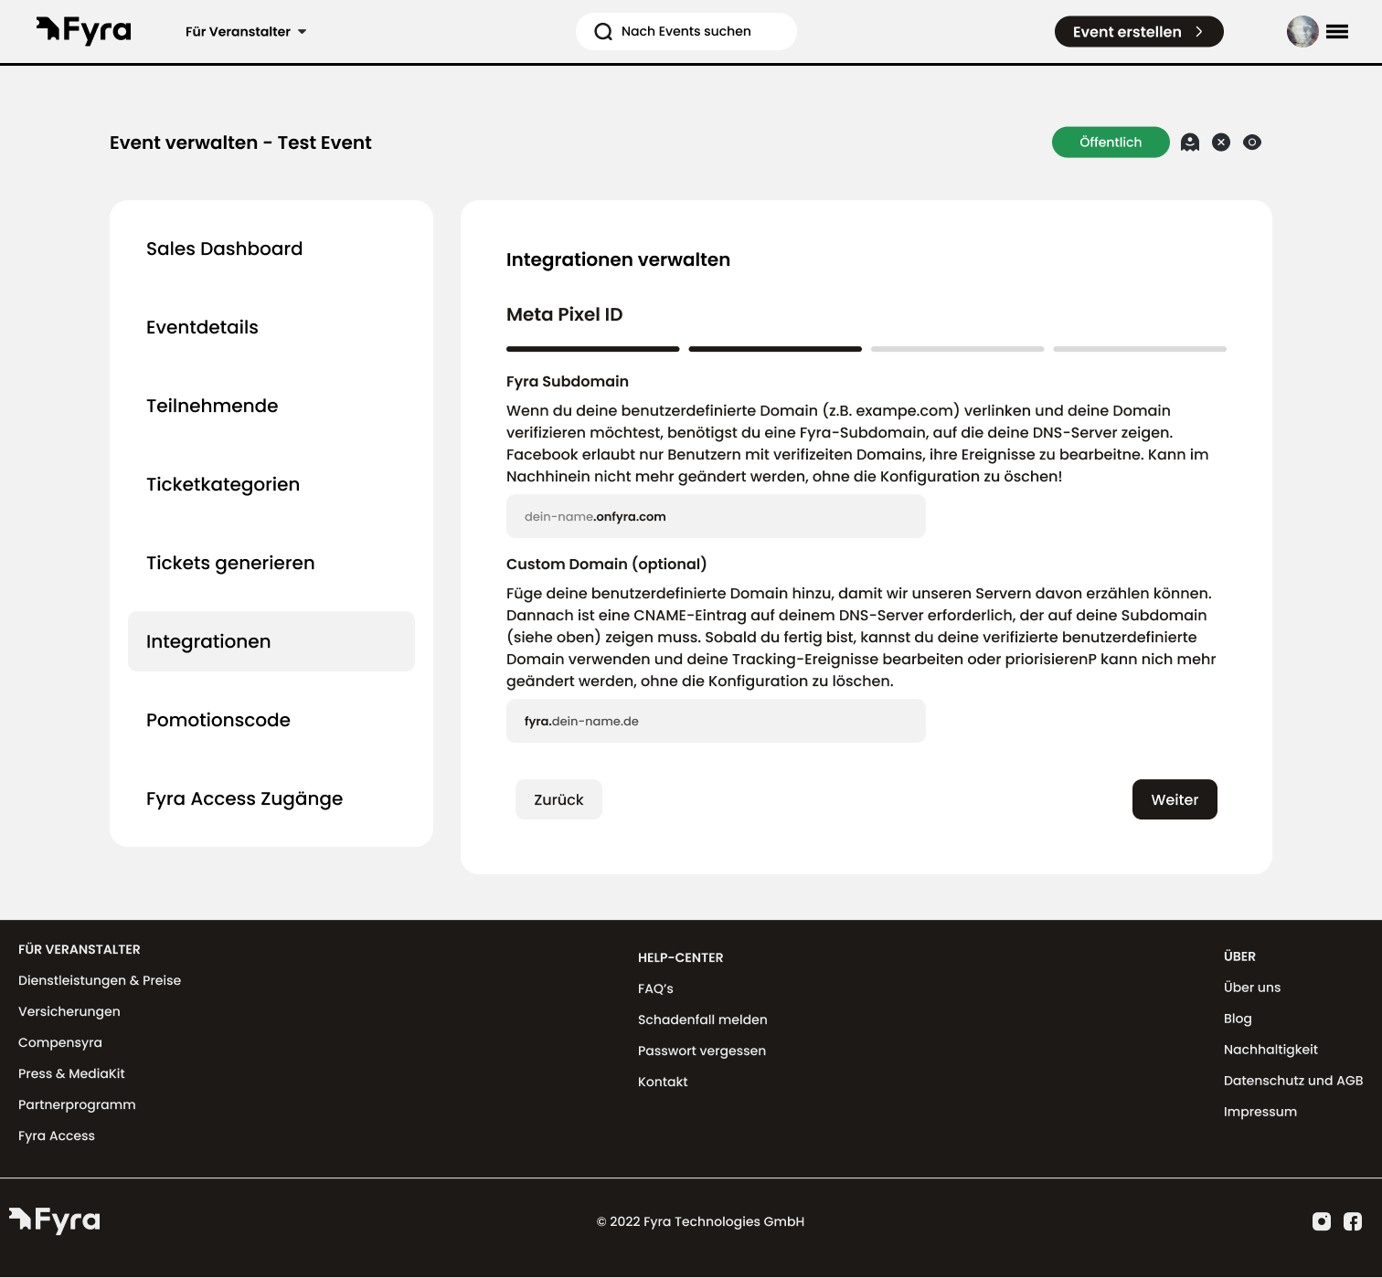Click first progress step bar
The height and width of the screenshot is (1278, 1382).
593,349
